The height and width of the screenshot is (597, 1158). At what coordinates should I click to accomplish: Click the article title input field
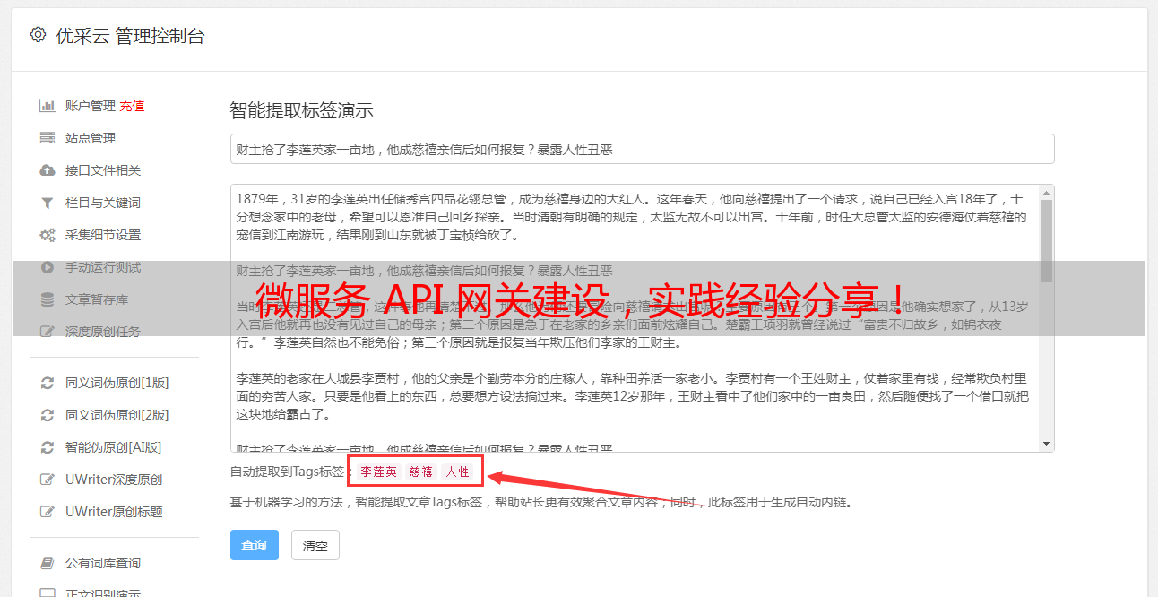coord(642,149)
